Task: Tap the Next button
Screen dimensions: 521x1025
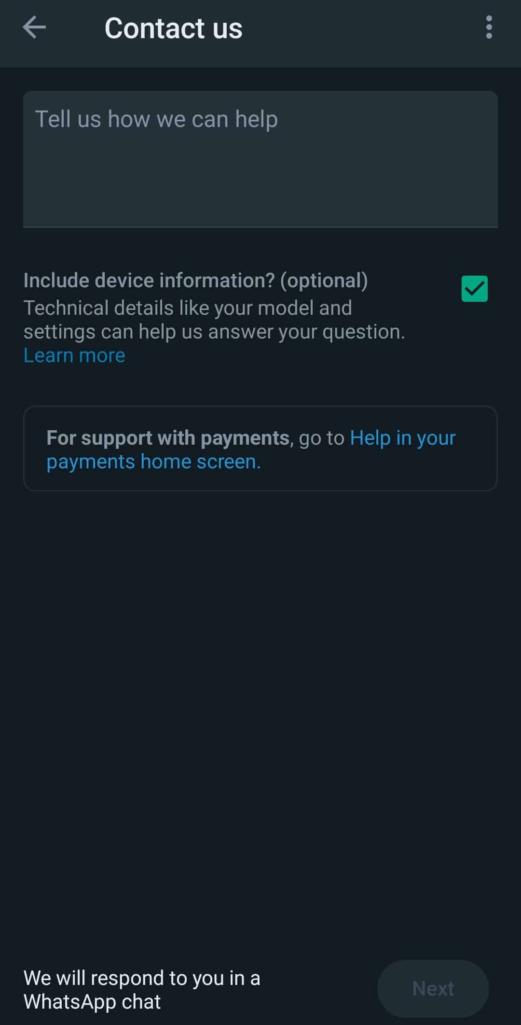Action: (433, 989)
